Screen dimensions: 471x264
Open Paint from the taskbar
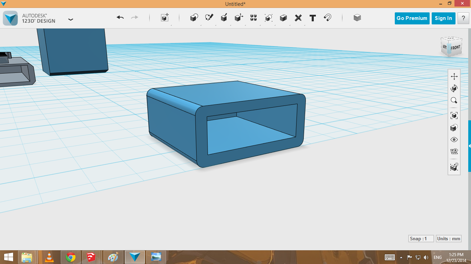(113, 257)
